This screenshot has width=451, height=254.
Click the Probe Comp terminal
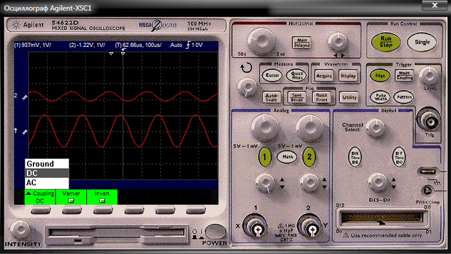click(427, 190)
